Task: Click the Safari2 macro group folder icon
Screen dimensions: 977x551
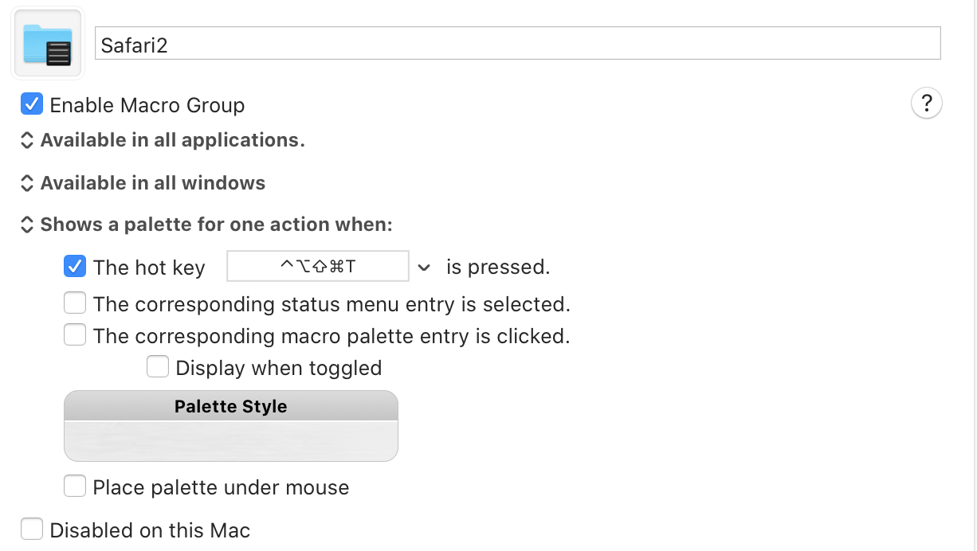Action: (x=48, y=45)
